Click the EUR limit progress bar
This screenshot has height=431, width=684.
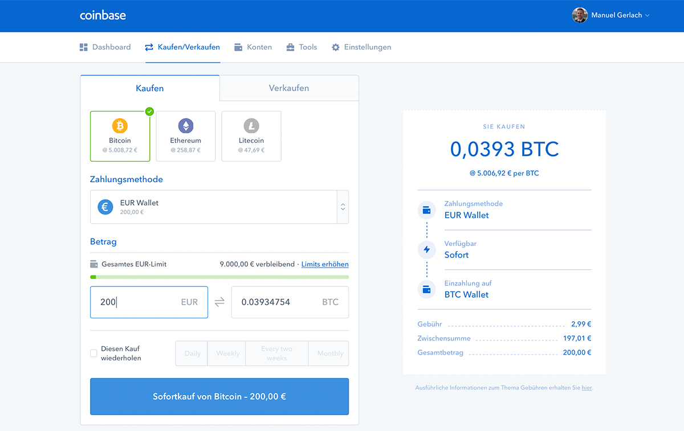pyautogui.click(x=219, y=277)
